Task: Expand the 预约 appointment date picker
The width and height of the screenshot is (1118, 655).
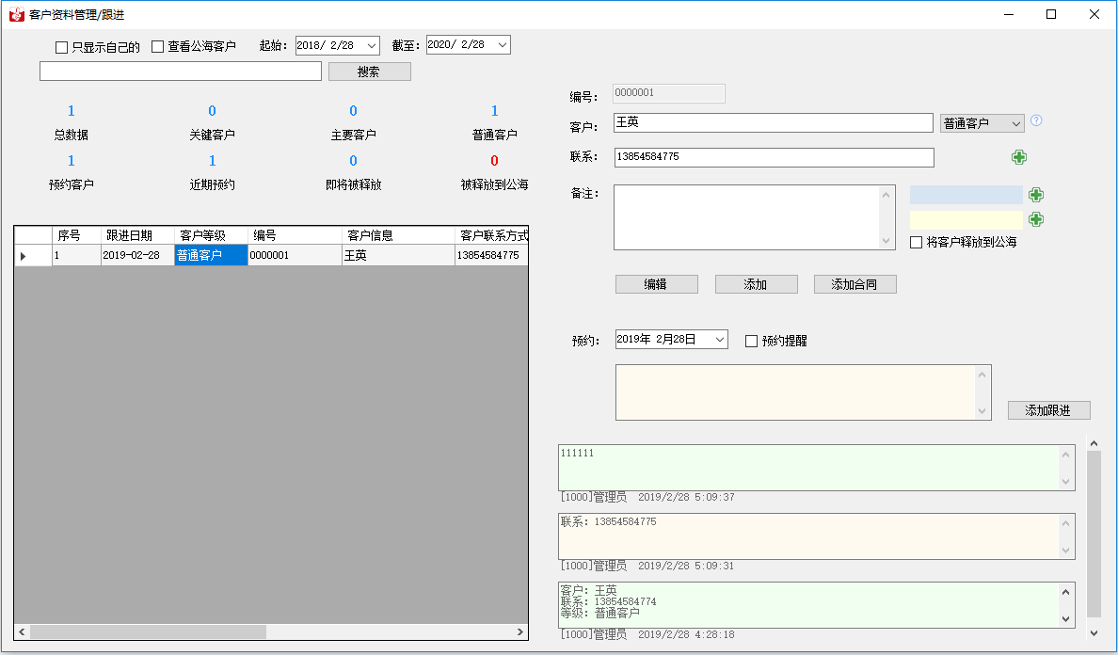Action: tap(718, 340)
